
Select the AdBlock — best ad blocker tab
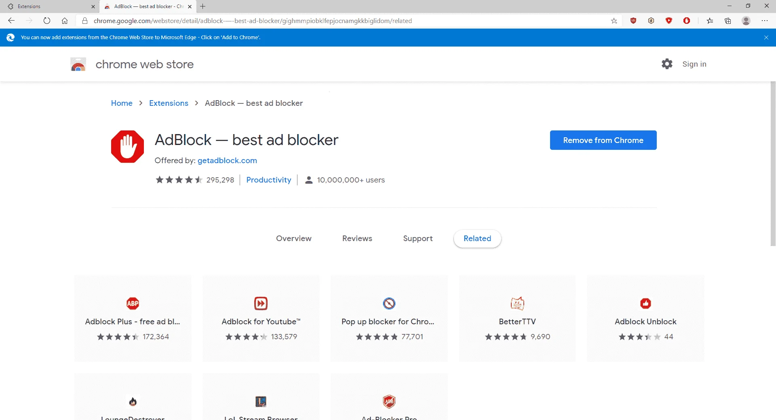[148, 6]
